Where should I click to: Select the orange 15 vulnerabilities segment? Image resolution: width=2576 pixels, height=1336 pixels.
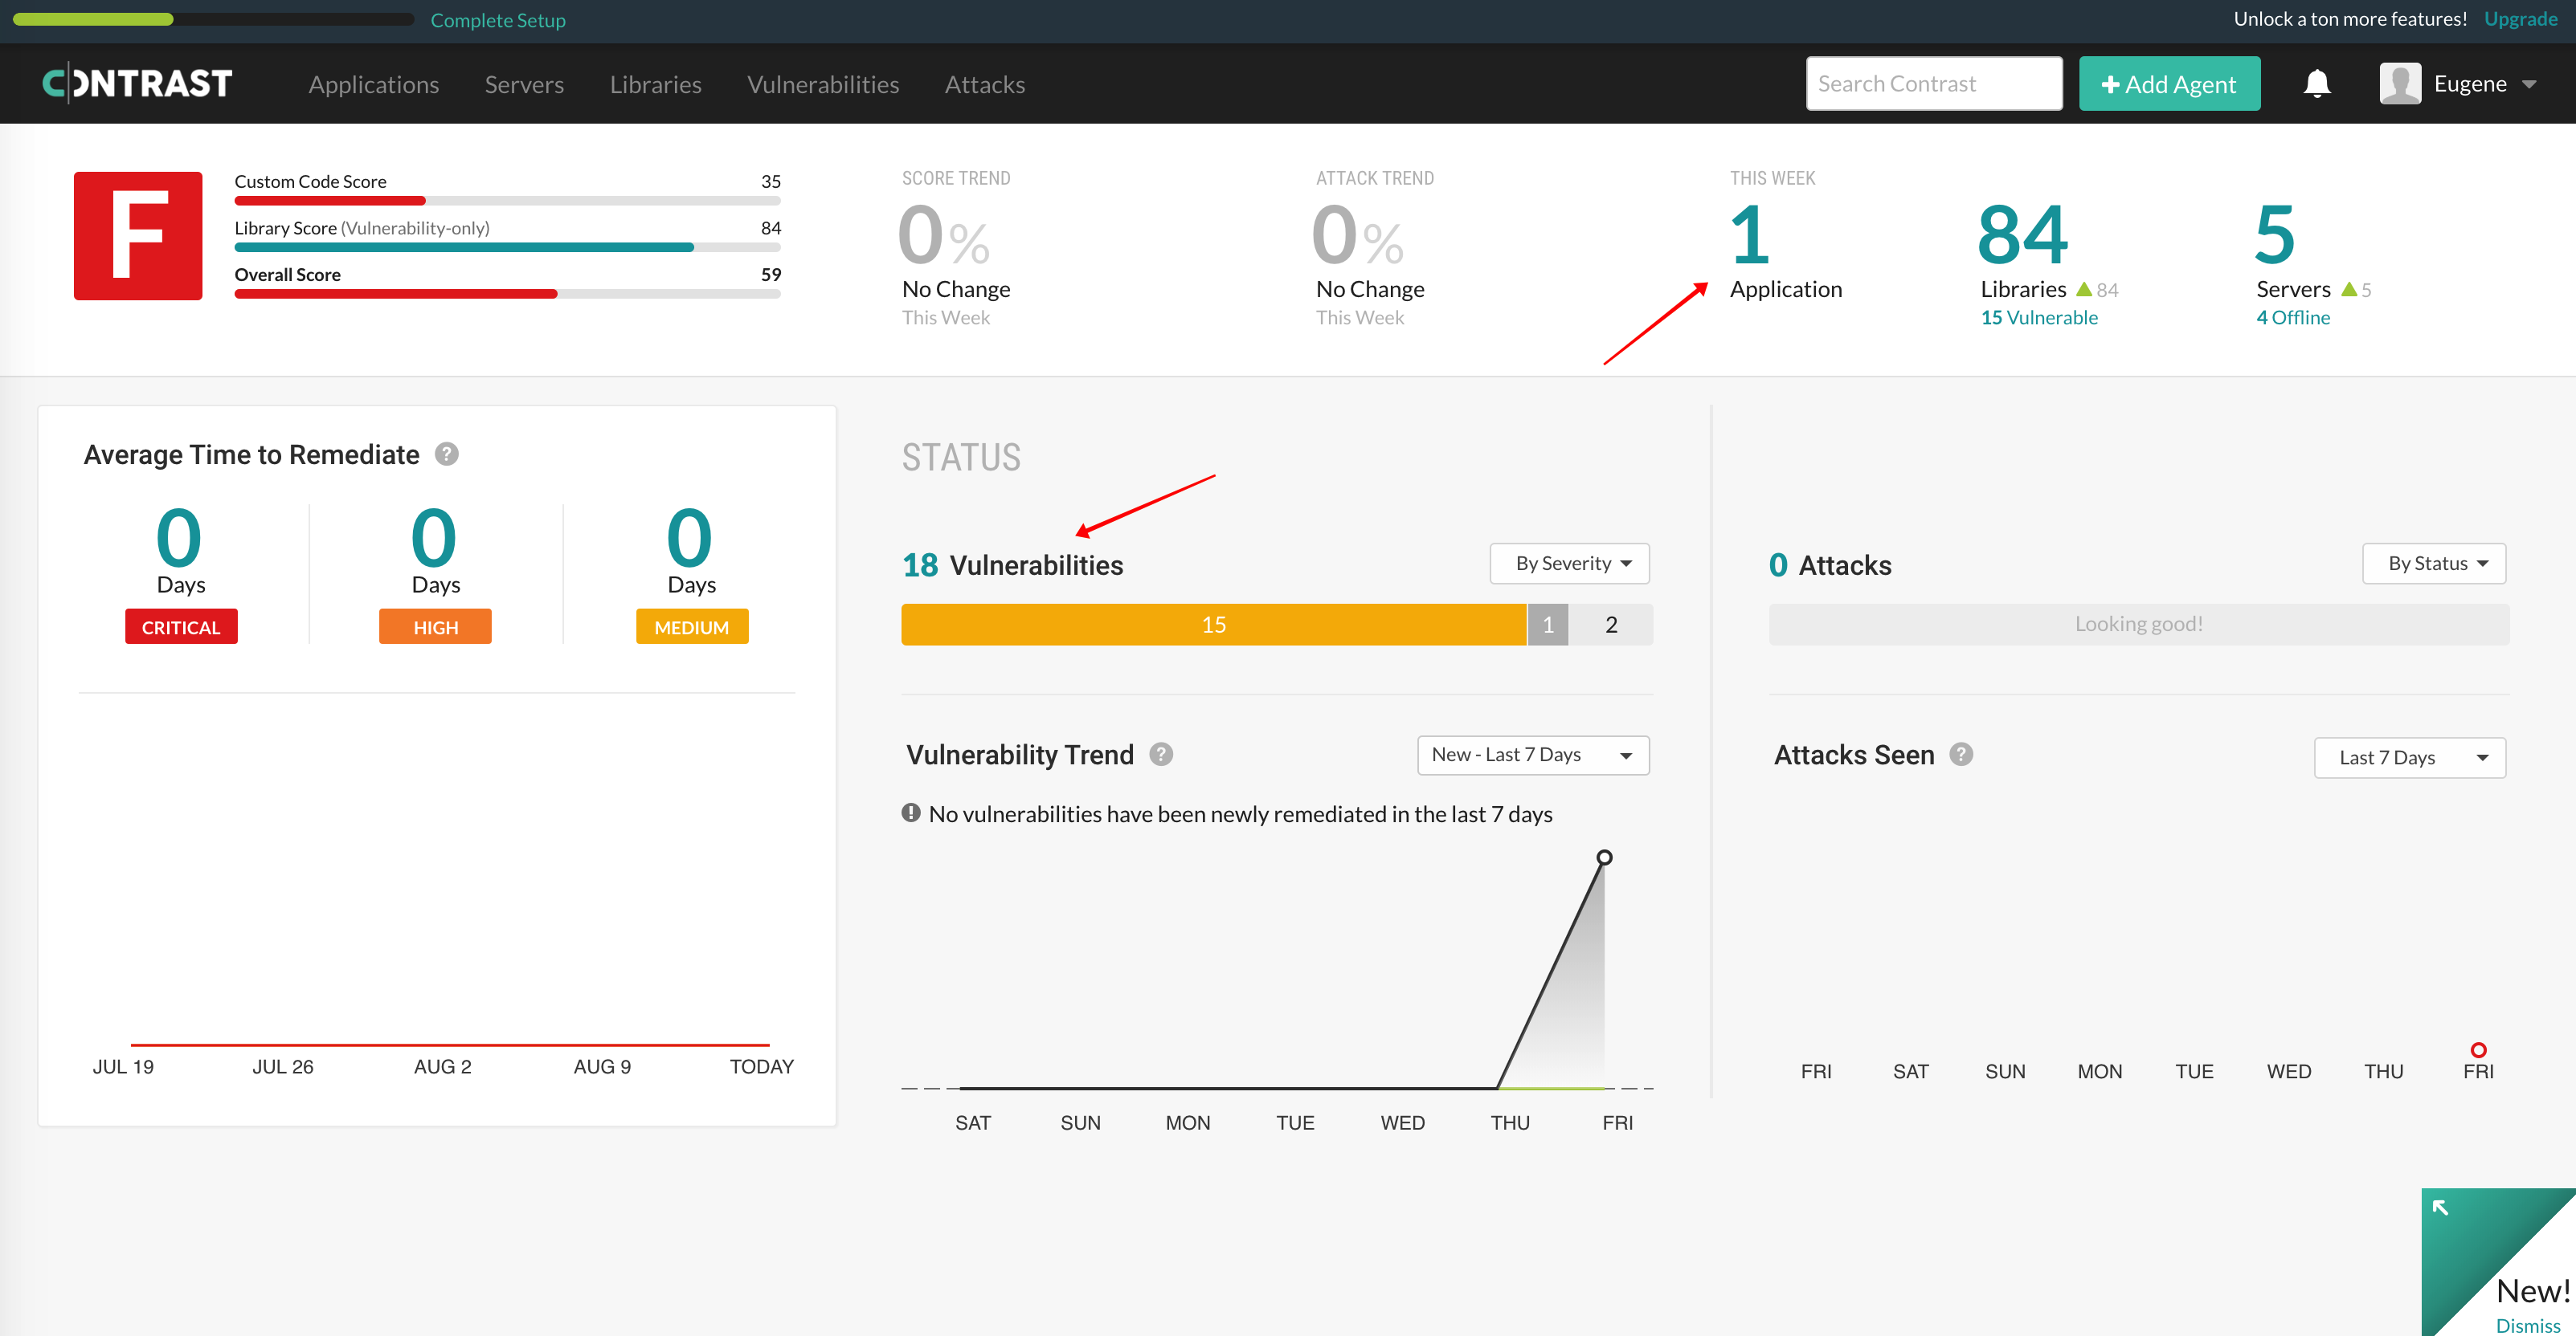(x=1214, y=625)
